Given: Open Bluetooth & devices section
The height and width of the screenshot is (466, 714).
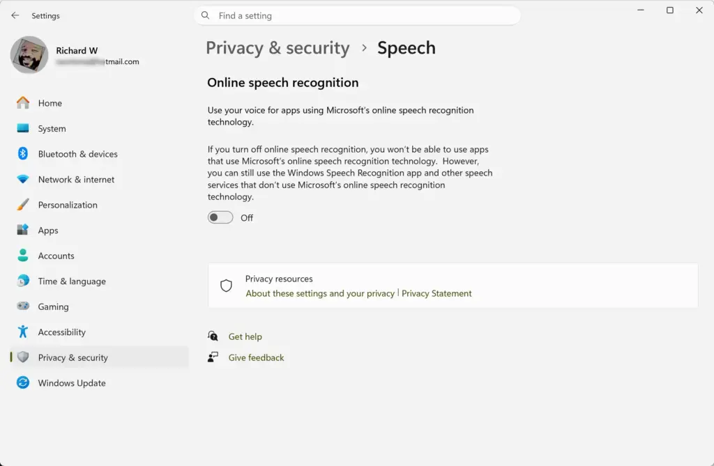Looking at the screenshot, I should (x=99, y=154).
